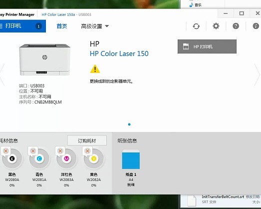This screenshot has height=209, width=261.
Task: Click the serial number CNB2M88QLM
Action: pyautogui.click(x=48, y=102)
